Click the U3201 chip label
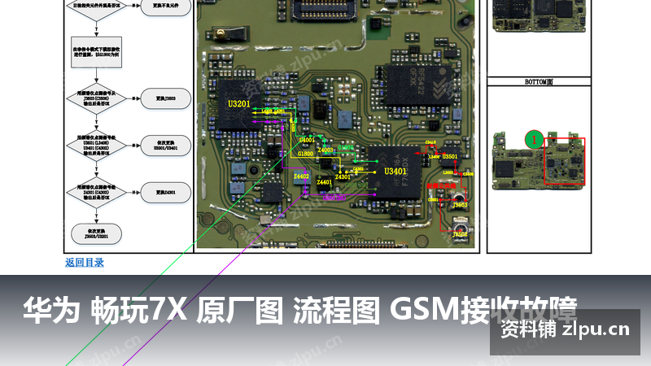The image size is (651, 366). (x=239, y=104)
